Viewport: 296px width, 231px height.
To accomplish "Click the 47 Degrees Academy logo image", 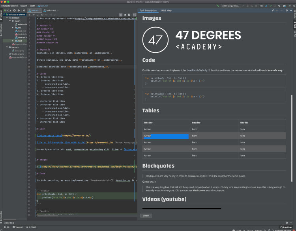I will tap(191, 40).
